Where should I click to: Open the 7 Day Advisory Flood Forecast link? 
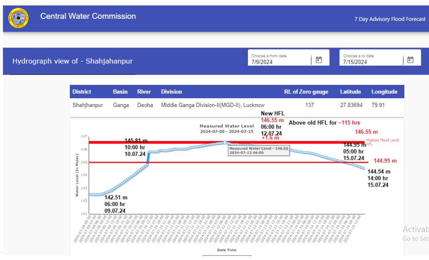click(x=390, y=19)
